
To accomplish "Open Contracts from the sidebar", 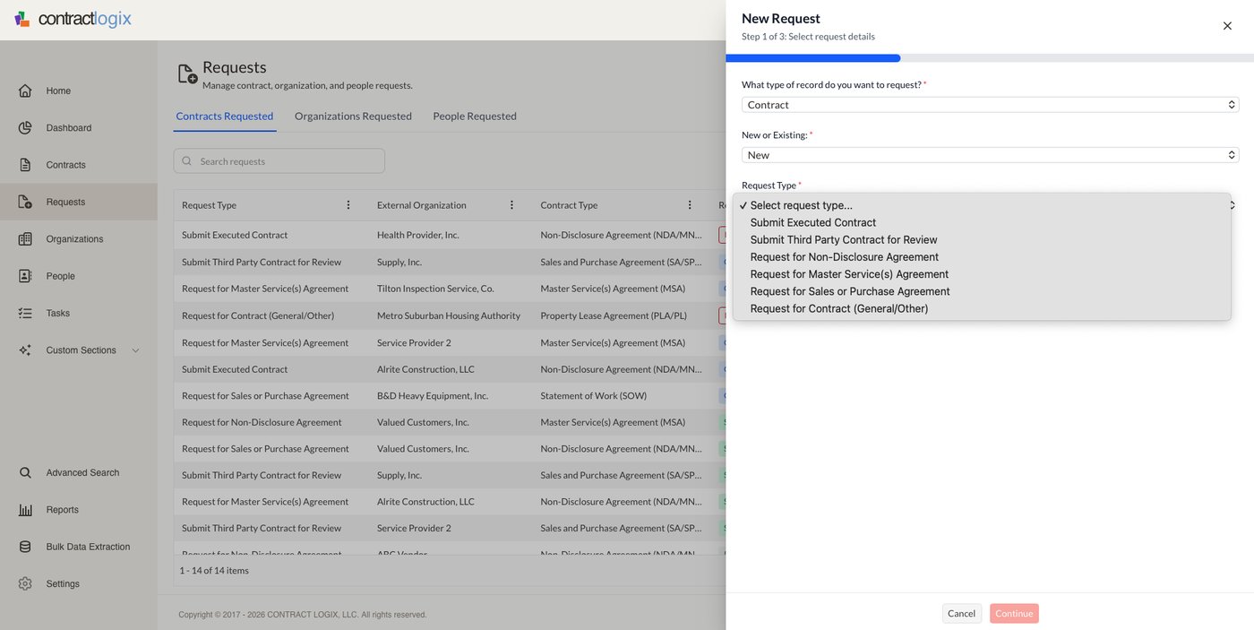I will coord(66,165).
